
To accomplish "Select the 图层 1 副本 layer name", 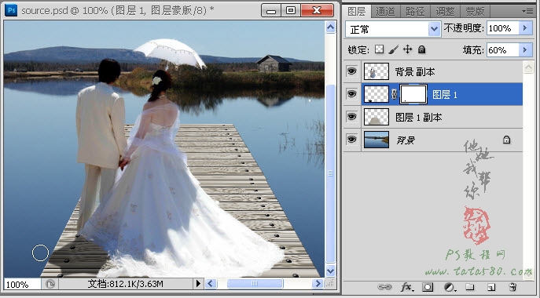I will pos(419,118).
